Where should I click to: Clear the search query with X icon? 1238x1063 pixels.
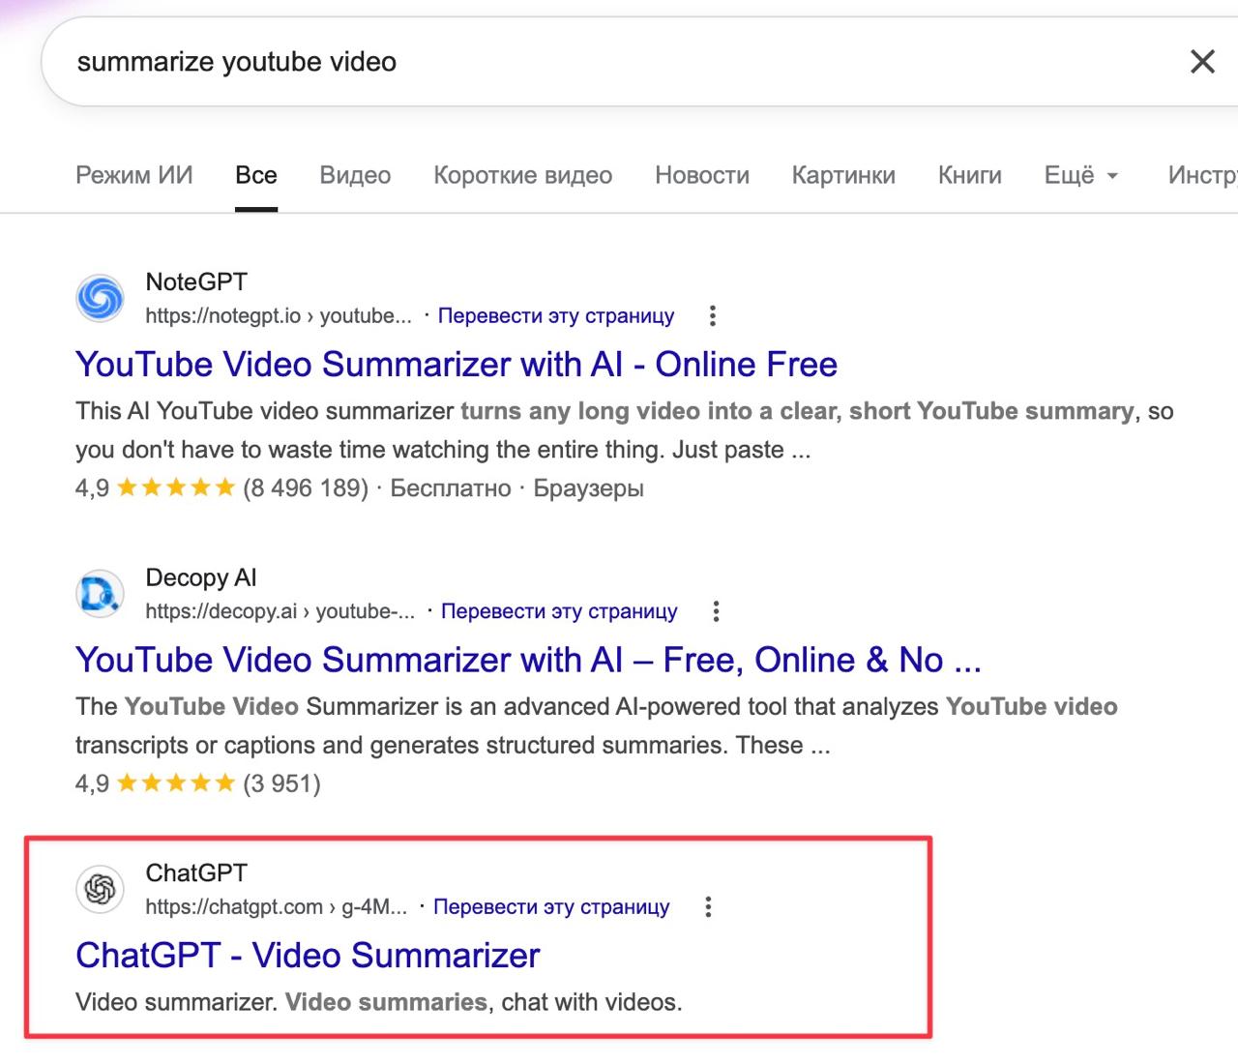tap(1202, 62)
